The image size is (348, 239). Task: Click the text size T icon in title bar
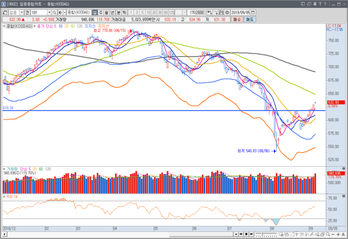click(x=320, y=4)
